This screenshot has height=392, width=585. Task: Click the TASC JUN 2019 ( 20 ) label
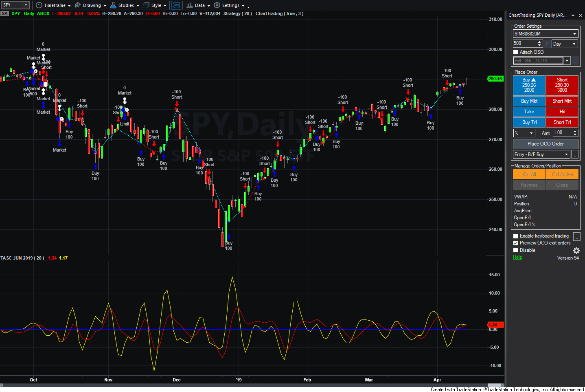(x=22, y=258)
